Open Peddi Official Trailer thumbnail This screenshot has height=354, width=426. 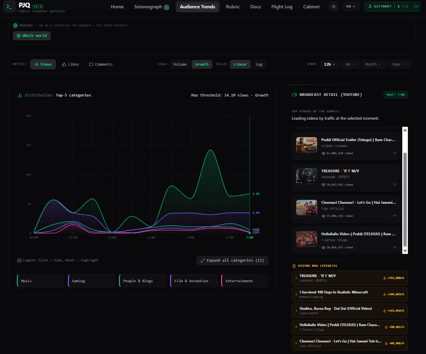click(307, 145)
